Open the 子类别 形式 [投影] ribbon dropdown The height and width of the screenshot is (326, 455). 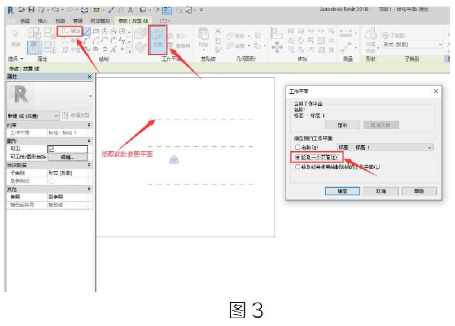coord(413,45)
